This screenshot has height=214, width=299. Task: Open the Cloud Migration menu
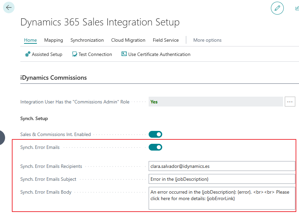coord(128,40)
